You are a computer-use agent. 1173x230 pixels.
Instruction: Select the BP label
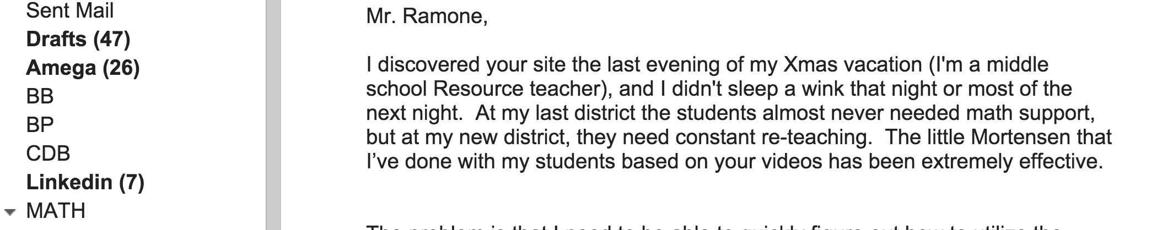(40, 125)
